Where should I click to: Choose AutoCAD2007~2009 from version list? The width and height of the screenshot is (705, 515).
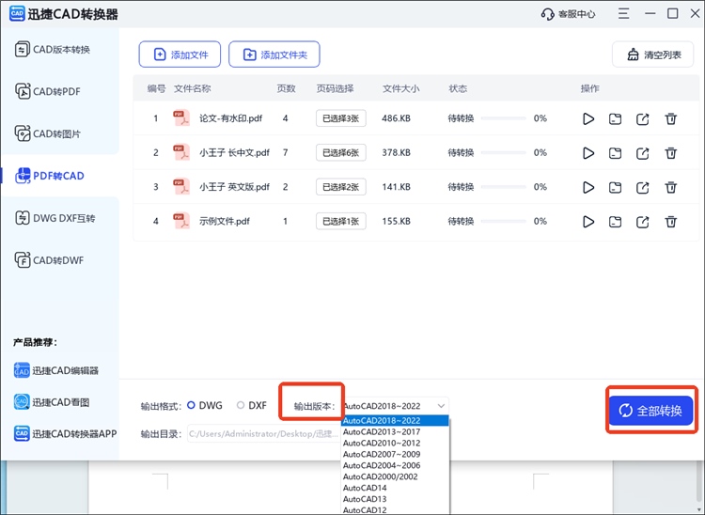point(382,454)
